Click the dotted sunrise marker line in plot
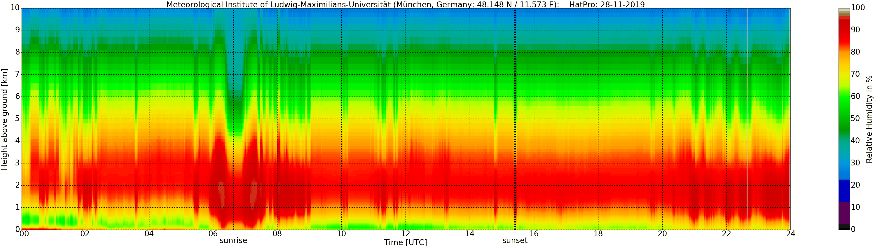Screen dimensions: 875x248 tap(233, 119)
